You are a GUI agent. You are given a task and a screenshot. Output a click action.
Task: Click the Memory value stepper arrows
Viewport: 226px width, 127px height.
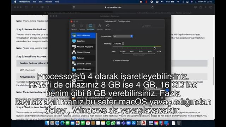123,43
